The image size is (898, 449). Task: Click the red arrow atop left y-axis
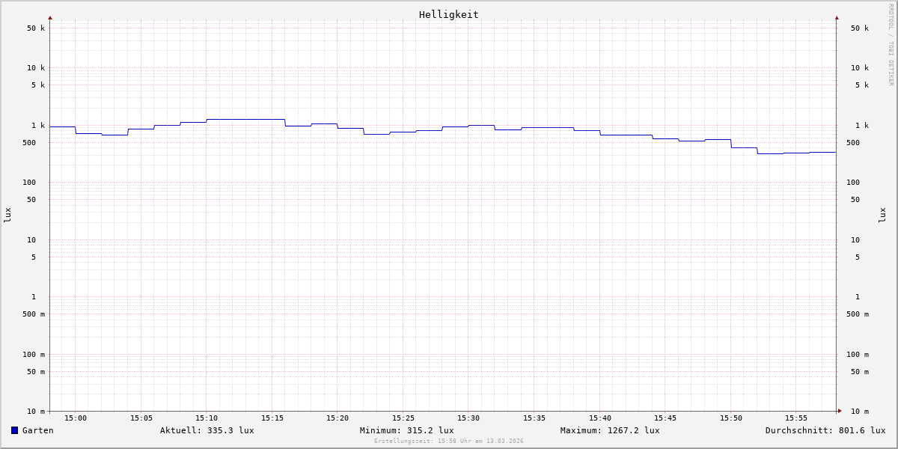click(x=50, y=17)
